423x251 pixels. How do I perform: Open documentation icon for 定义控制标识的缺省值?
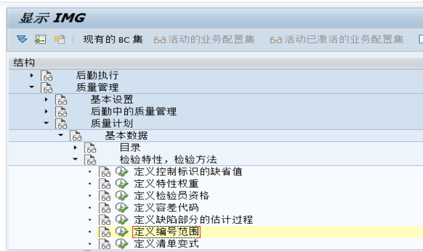point(105,172)
